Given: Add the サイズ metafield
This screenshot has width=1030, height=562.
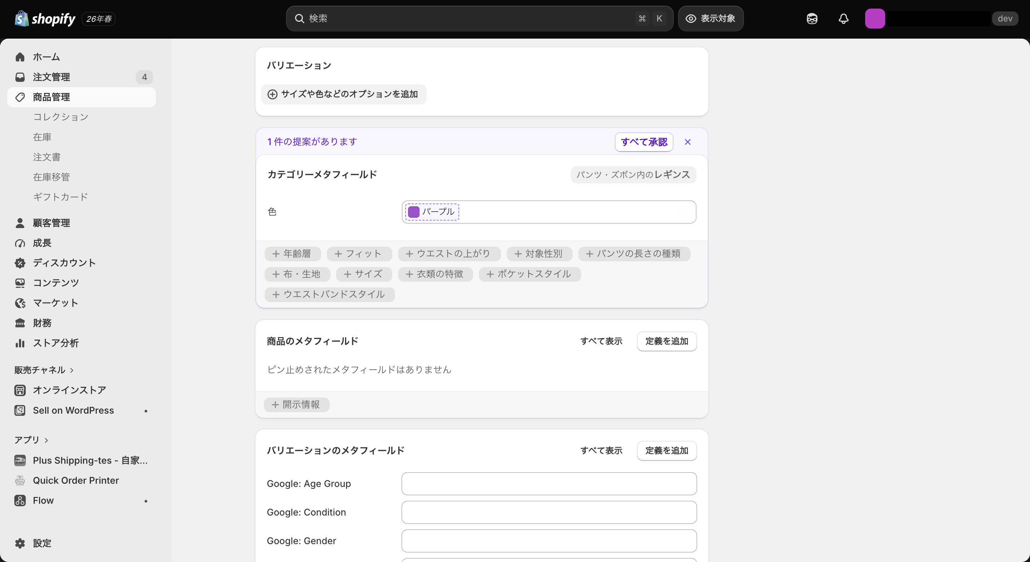Looking at the screenshot, I should pyautogui.click(x=364, y=274).
